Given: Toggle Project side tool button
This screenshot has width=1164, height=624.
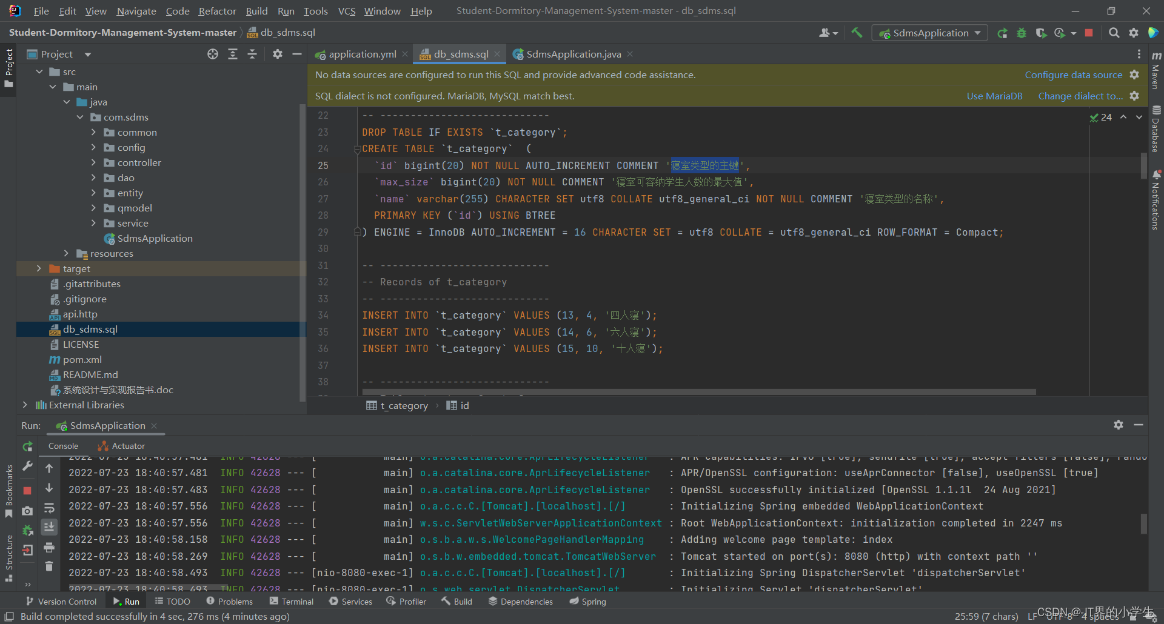Looking at the screenshot, I should [8, 68].
